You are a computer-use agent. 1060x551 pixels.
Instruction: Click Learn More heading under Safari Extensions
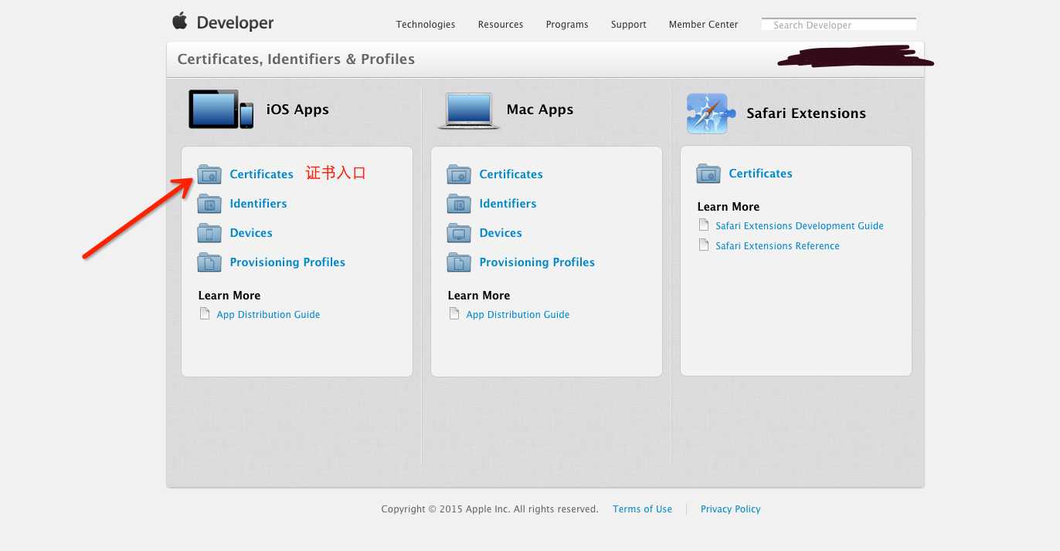coord(729,207)
